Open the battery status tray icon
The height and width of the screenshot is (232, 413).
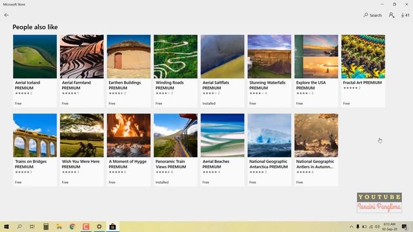[x=364, y=226]
